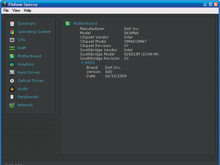Minimize the Piriform Speccy window

click(x=205, y=4)
